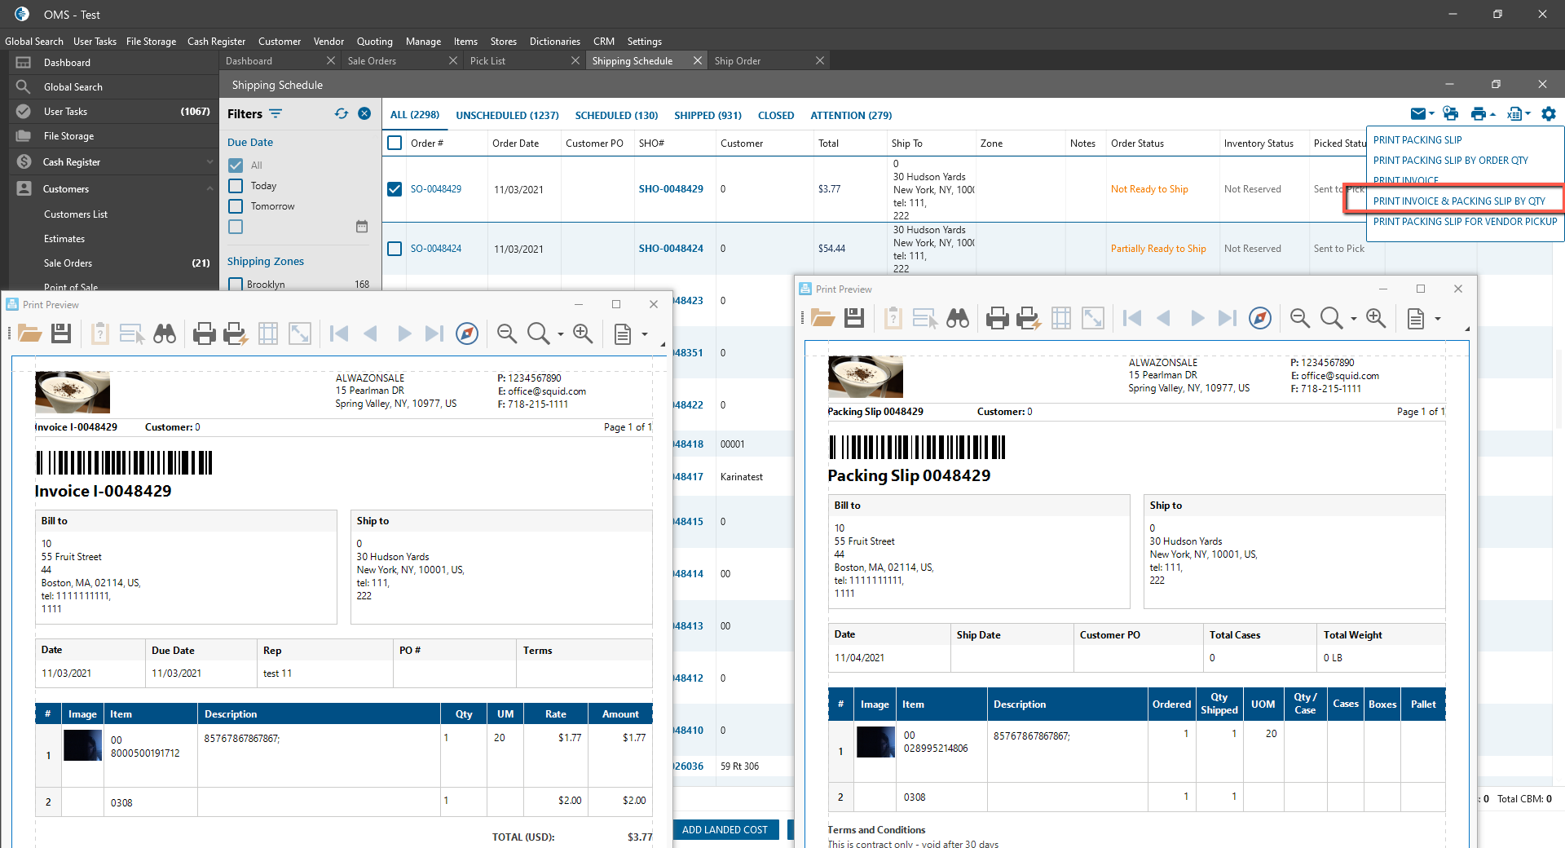Open the calendar date picker icon
1565x848 pixels.
click(362, 227)
